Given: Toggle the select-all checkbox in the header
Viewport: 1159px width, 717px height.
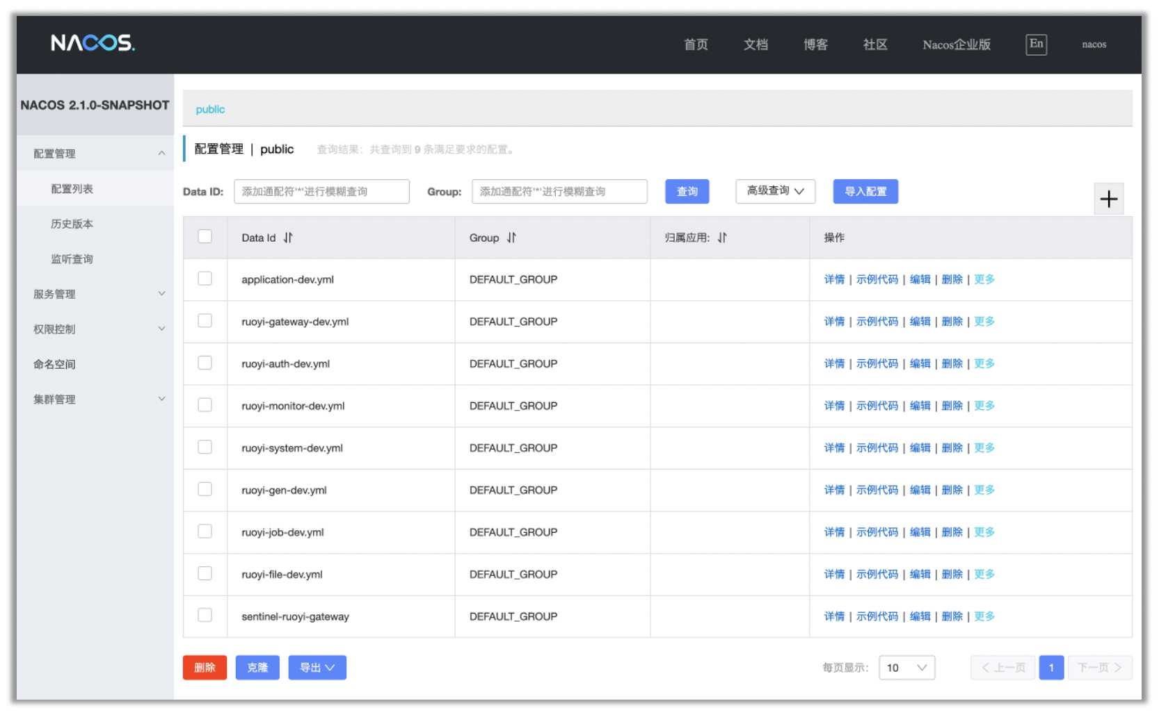Looking at the screenshot, I should coord(205,236).
